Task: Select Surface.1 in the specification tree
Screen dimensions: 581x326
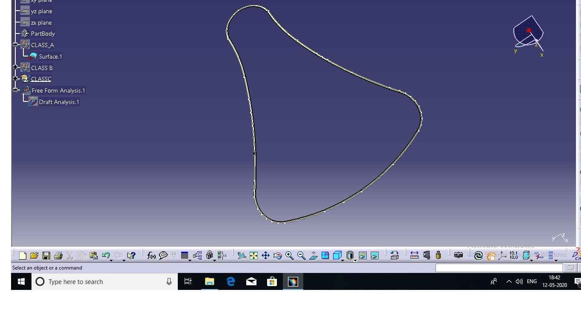Action: 50,56
